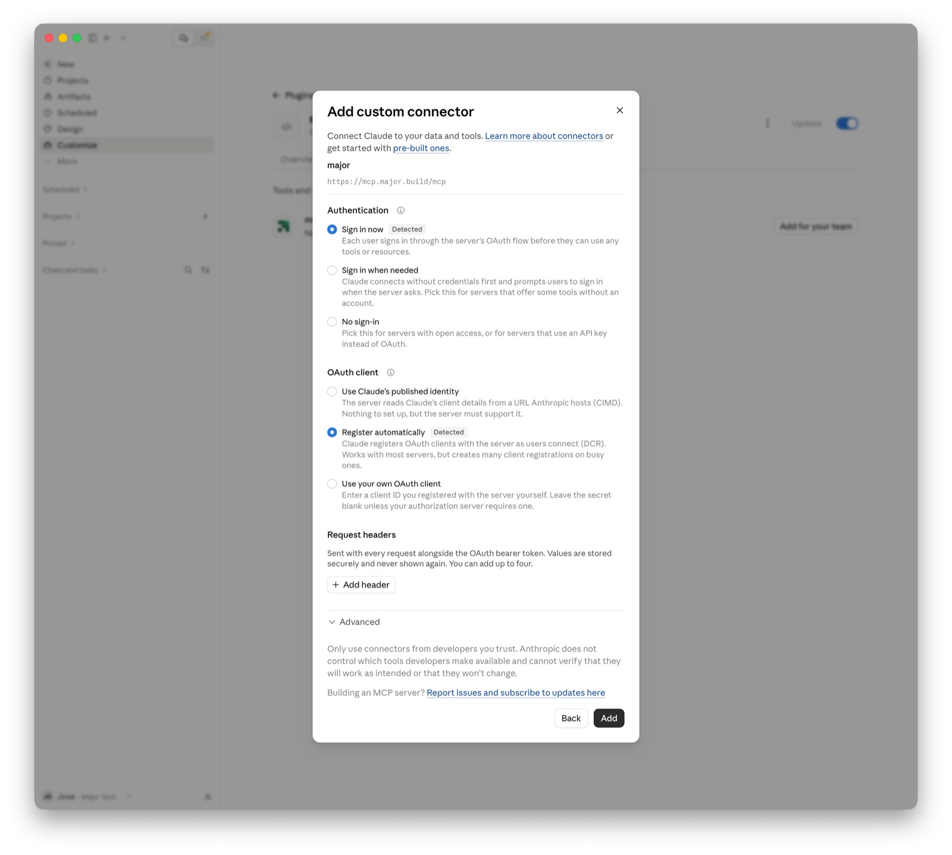This screenshot has height=855, width=952.
Task: Expand the Projects sidebar section
Action: [61, 217]
